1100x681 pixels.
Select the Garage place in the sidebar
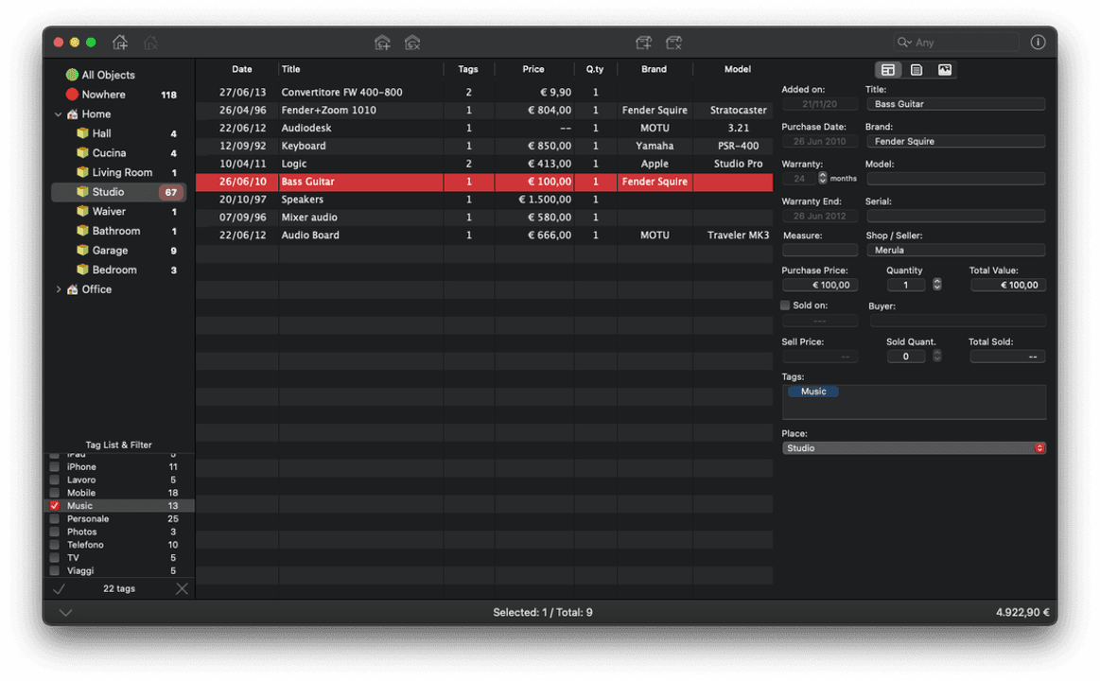(110, 251)
